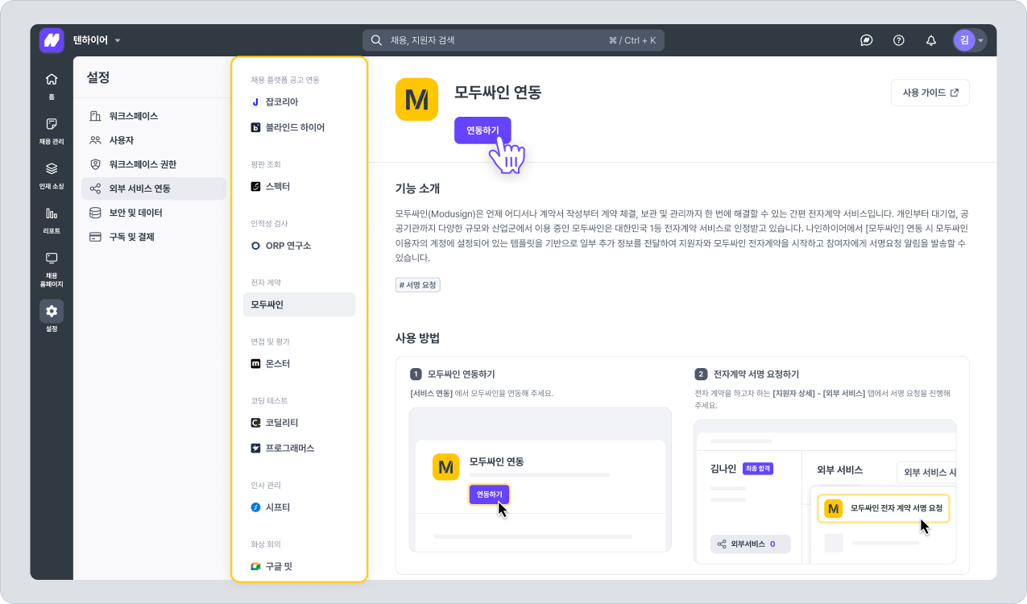Open the notification bell icon
The height and width of the screenshot is (604, 1027).
click(931, 40)
